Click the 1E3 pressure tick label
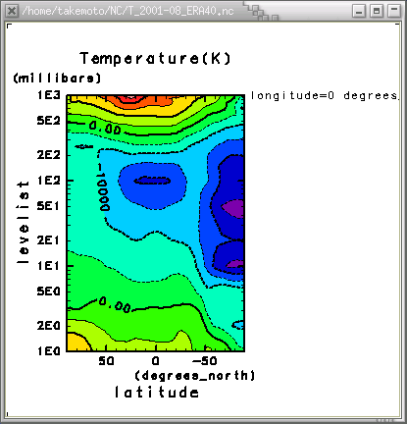Viewport: 407px width, 424px height. coord(49,95)
